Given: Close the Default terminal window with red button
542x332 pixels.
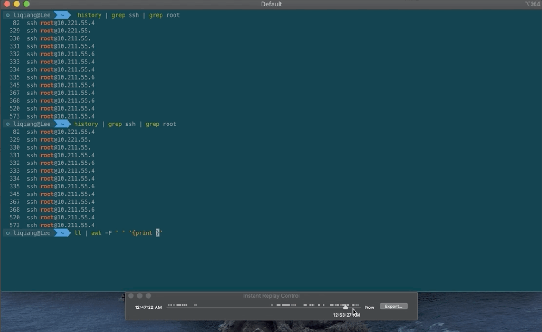Looking at the screenshot, I should tap(7, 4).
